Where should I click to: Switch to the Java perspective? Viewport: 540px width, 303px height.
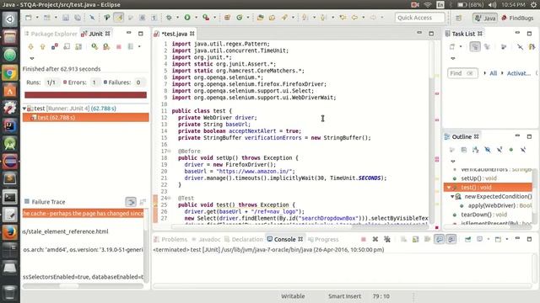click(485, 18)
